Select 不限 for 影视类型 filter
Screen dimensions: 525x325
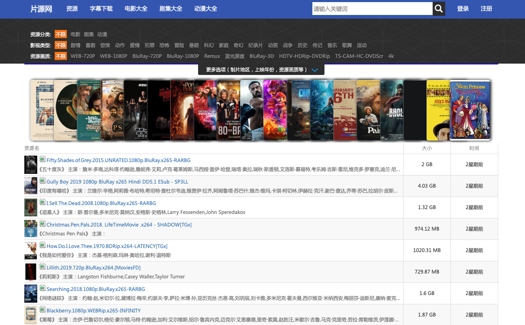click(61, 45)
